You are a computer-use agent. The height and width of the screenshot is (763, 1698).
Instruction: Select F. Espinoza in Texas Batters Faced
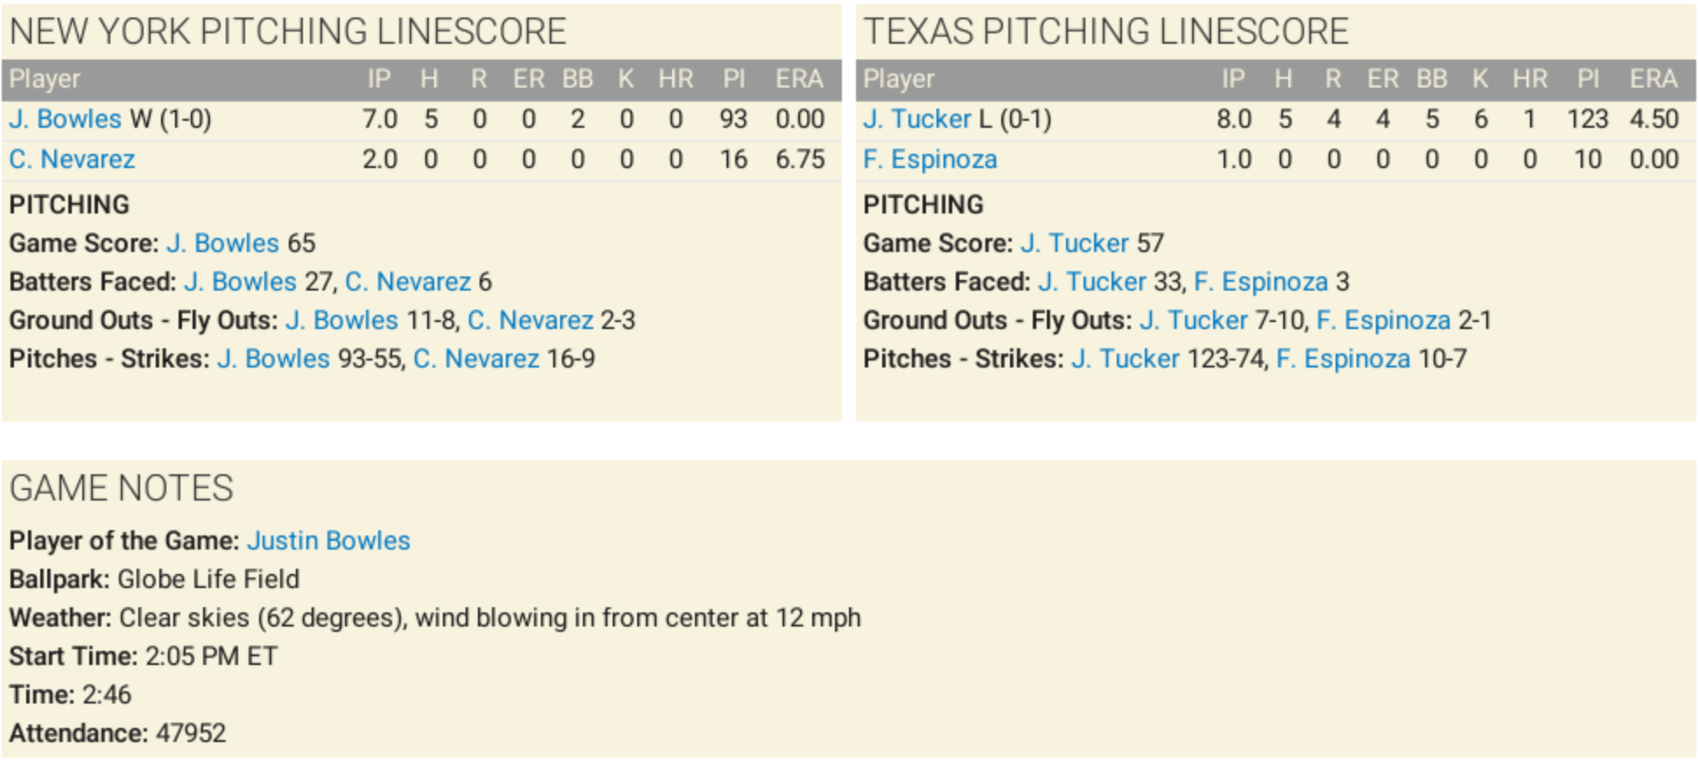click(1261, 282)
